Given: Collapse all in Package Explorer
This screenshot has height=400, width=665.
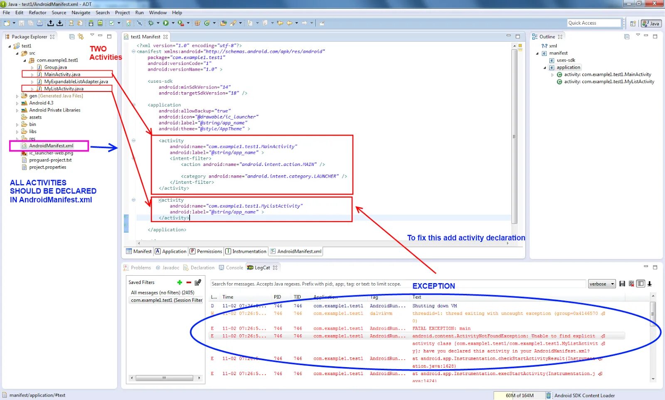Looking at the screenshot, I should pos(72,37).
